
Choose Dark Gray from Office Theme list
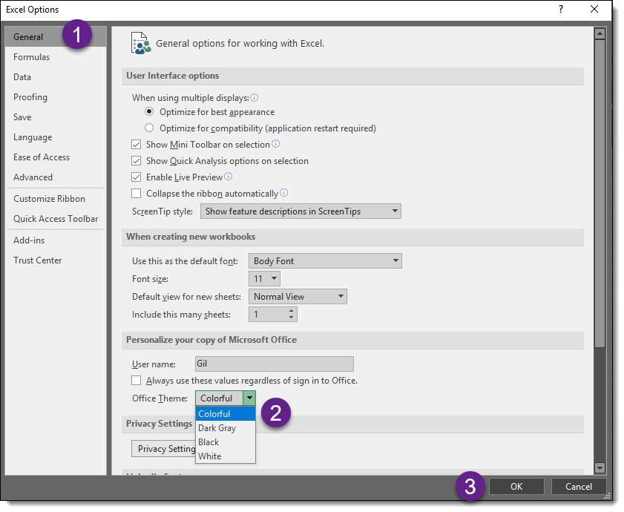(217, 428)
